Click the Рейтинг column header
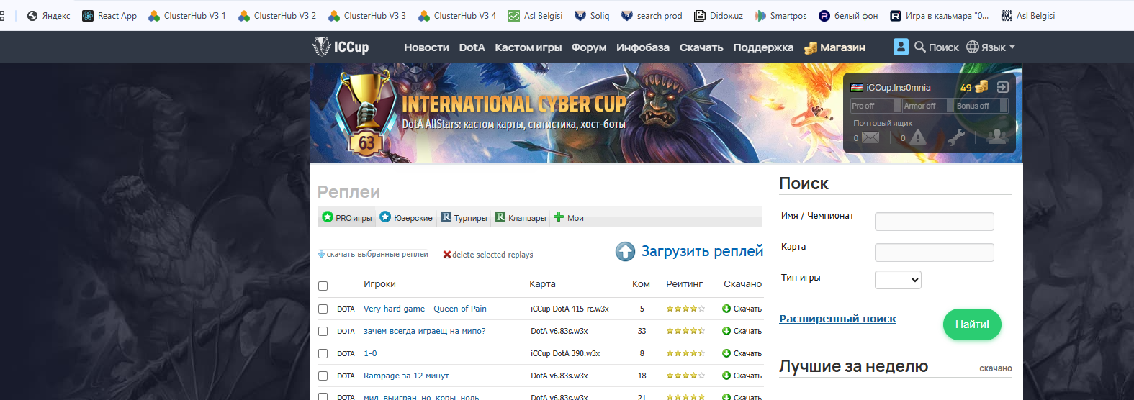The height and width of the screenshot is (400, 1134). click(684, 284)
